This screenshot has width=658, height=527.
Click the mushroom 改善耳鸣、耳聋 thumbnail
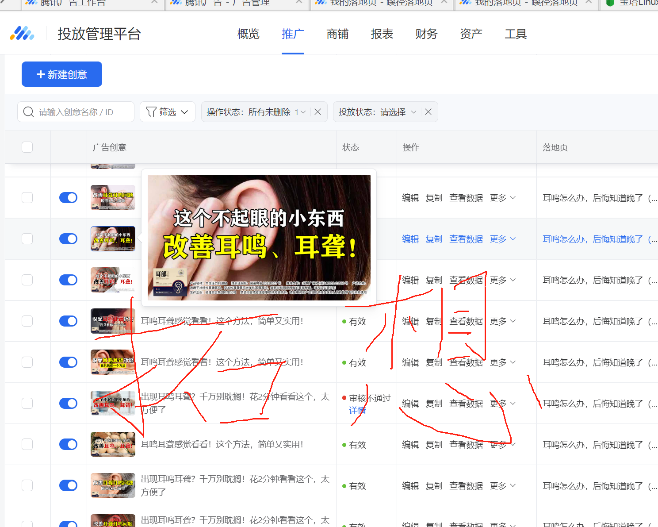(x=113, y=444)
